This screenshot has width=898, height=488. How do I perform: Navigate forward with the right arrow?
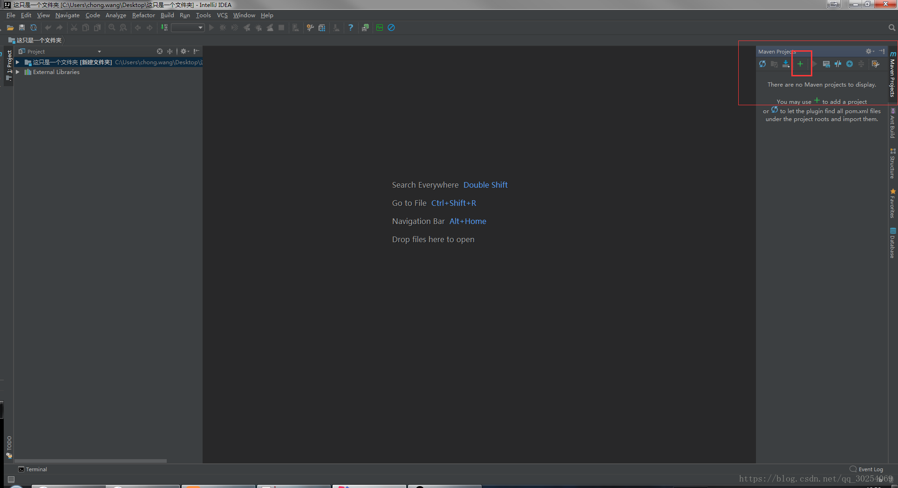click(x=150, y=28)
